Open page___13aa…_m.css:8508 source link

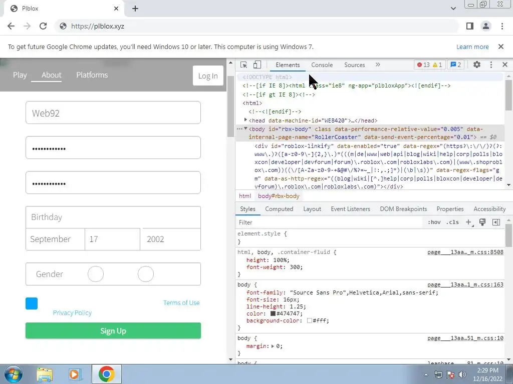point(465,252)
